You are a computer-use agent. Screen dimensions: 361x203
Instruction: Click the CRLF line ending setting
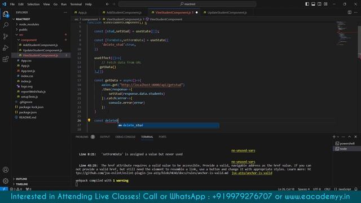[327, 189]
